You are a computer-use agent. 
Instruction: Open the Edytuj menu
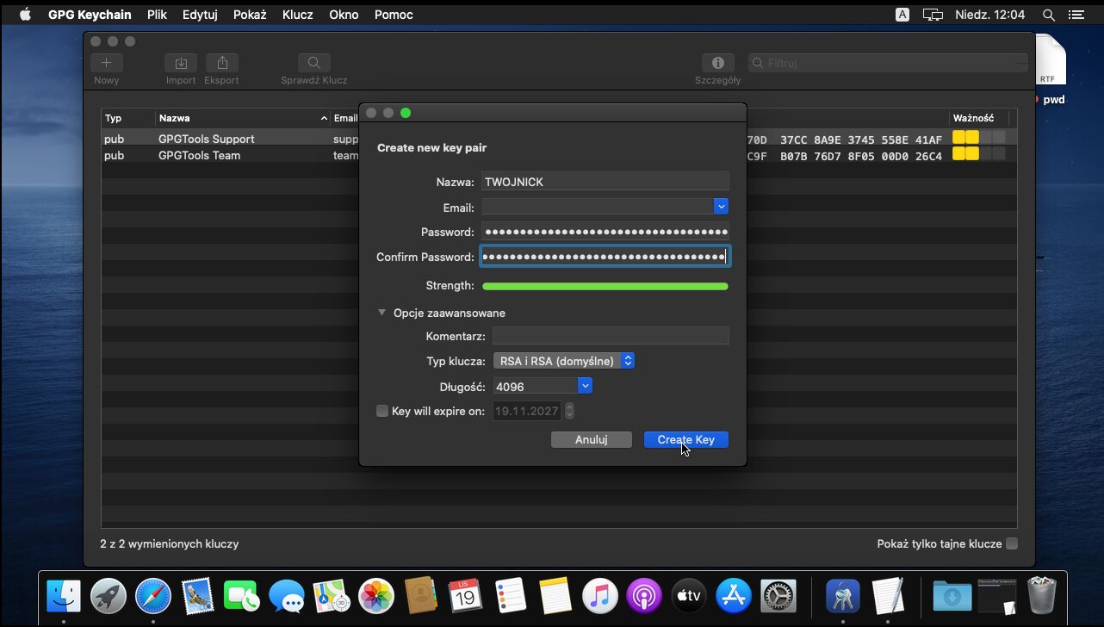coord(200,15)
